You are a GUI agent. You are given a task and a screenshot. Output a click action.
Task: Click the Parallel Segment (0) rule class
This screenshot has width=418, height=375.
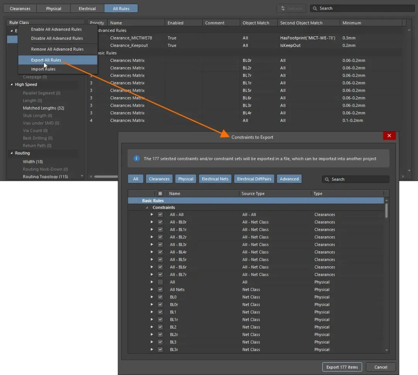[x=41, y=93]
